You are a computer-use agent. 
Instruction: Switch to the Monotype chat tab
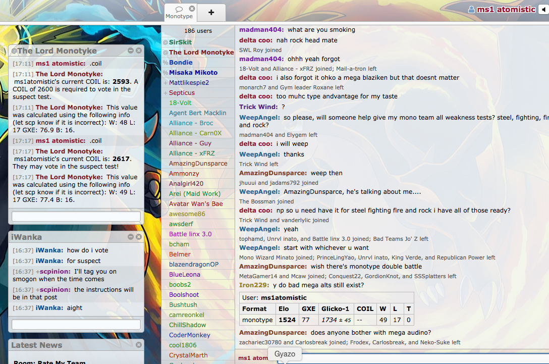179,13
